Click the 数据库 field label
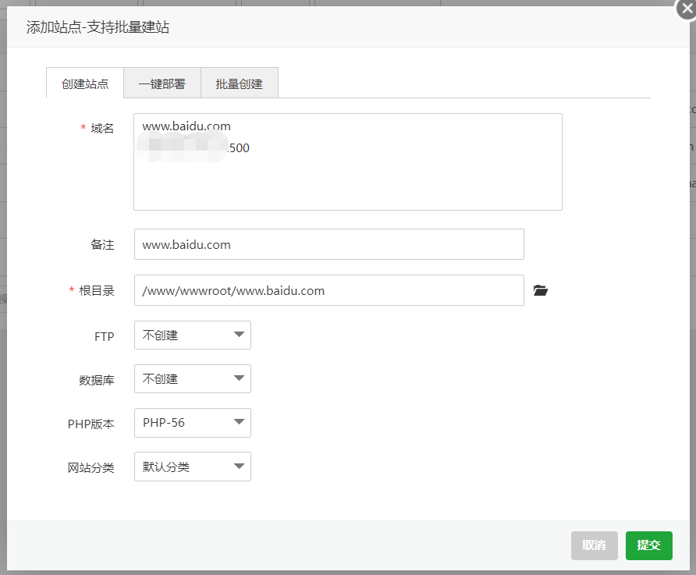Viewport: 696px width, 575px height. click(x=97, y=381)
